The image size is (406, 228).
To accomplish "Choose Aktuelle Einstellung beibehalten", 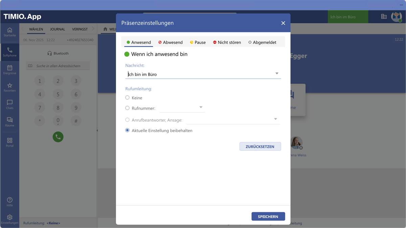I will click(128, 130).
